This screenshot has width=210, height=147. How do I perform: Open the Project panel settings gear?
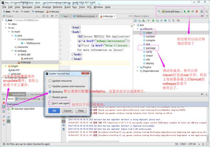(52, 16)
